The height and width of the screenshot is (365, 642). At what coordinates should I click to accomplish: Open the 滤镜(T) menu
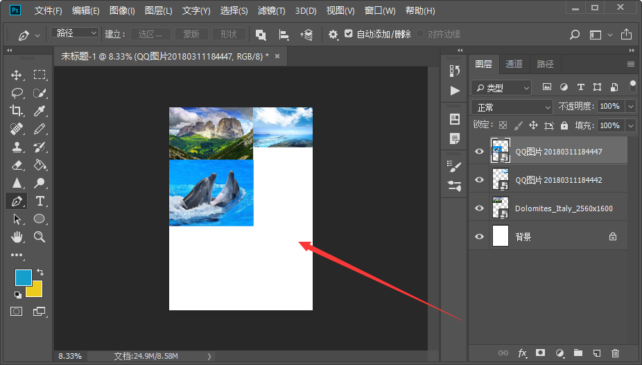[x=272, y=10]
